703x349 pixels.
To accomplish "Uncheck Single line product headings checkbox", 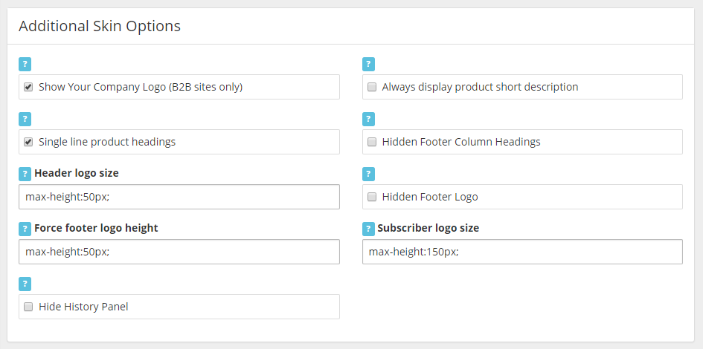I will 28,143.
